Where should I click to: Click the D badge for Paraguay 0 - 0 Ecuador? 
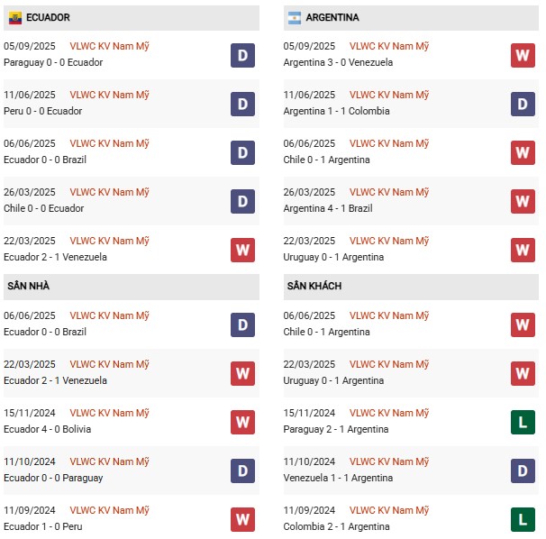(242, 55)
